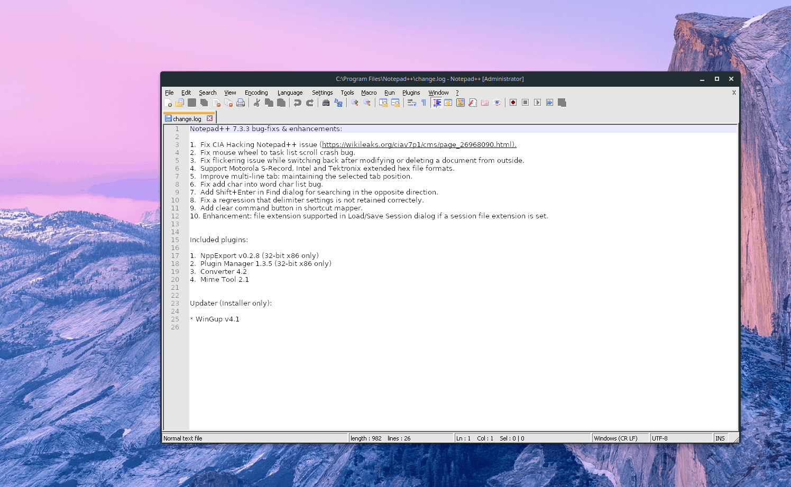
Task: Expand the Encoding menu
Action: pyautogui.click(x=256, y=93)
